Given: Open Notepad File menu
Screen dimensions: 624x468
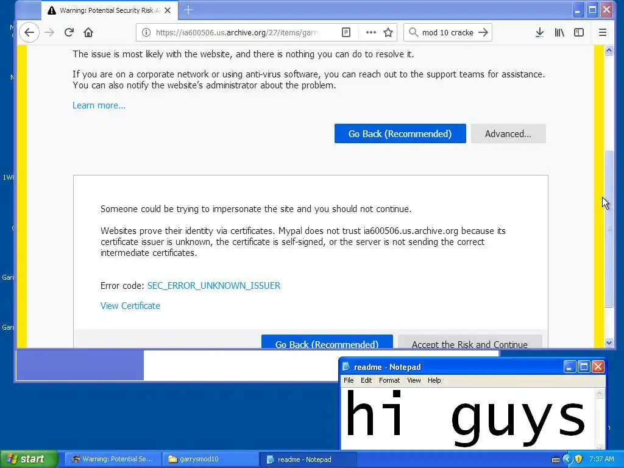Looking at the screenshot, I should 349,380.
